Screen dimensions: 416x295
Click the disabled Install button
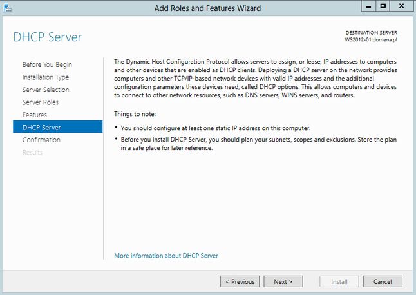[x=339, y=281]
